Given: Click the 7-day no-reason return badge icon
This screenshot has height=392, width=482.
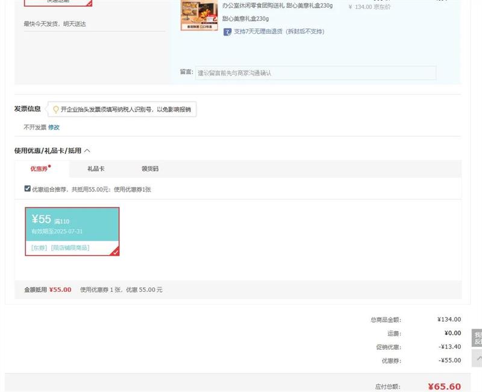Looking at the screenshot, I should click(x=227, y=32).
